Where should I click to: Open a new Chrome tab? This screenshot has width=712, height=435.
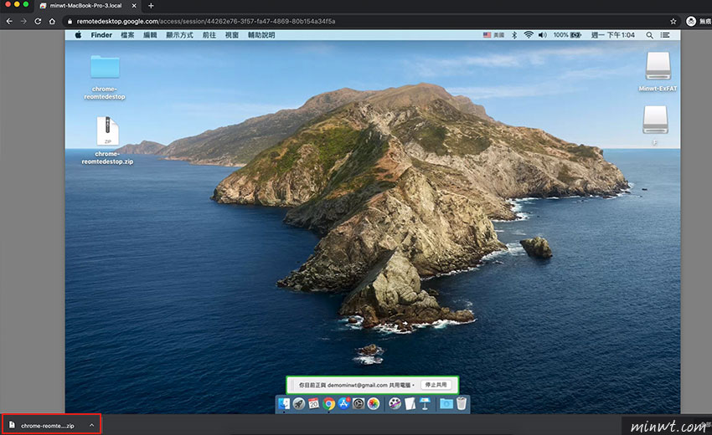[x=152, y=6]
